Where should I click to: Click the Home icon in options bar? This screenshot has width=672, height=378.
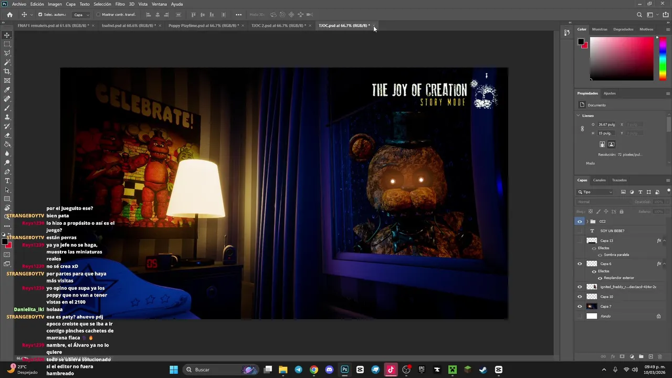pos(9,15)
